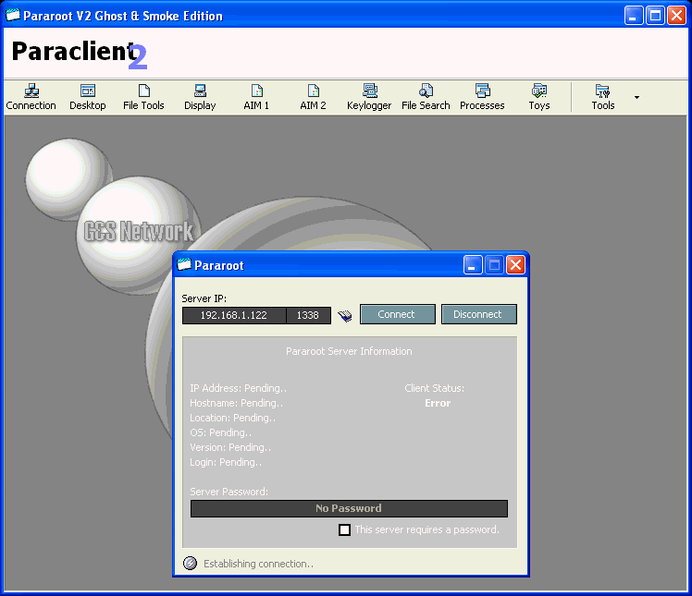Viewport: 692px width, 596px height.
Task: Click the Server IP address field
Action: [x=234, y=315]
